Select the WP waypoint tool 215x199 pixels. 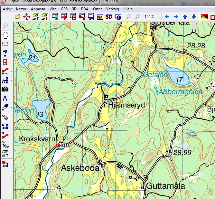(x=5, y=62)
